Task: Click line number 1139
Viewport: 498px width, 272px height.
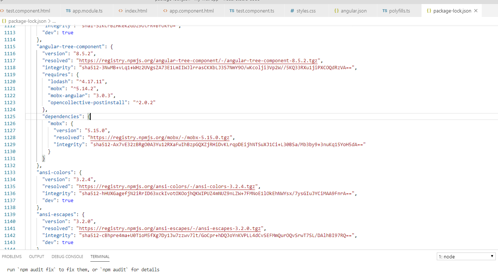Action: click(x=10, y=214)
